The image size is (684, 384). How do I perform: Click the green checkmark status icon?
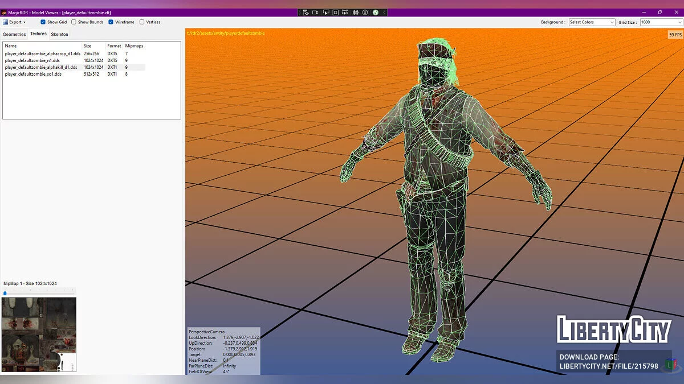coord(376,12)
